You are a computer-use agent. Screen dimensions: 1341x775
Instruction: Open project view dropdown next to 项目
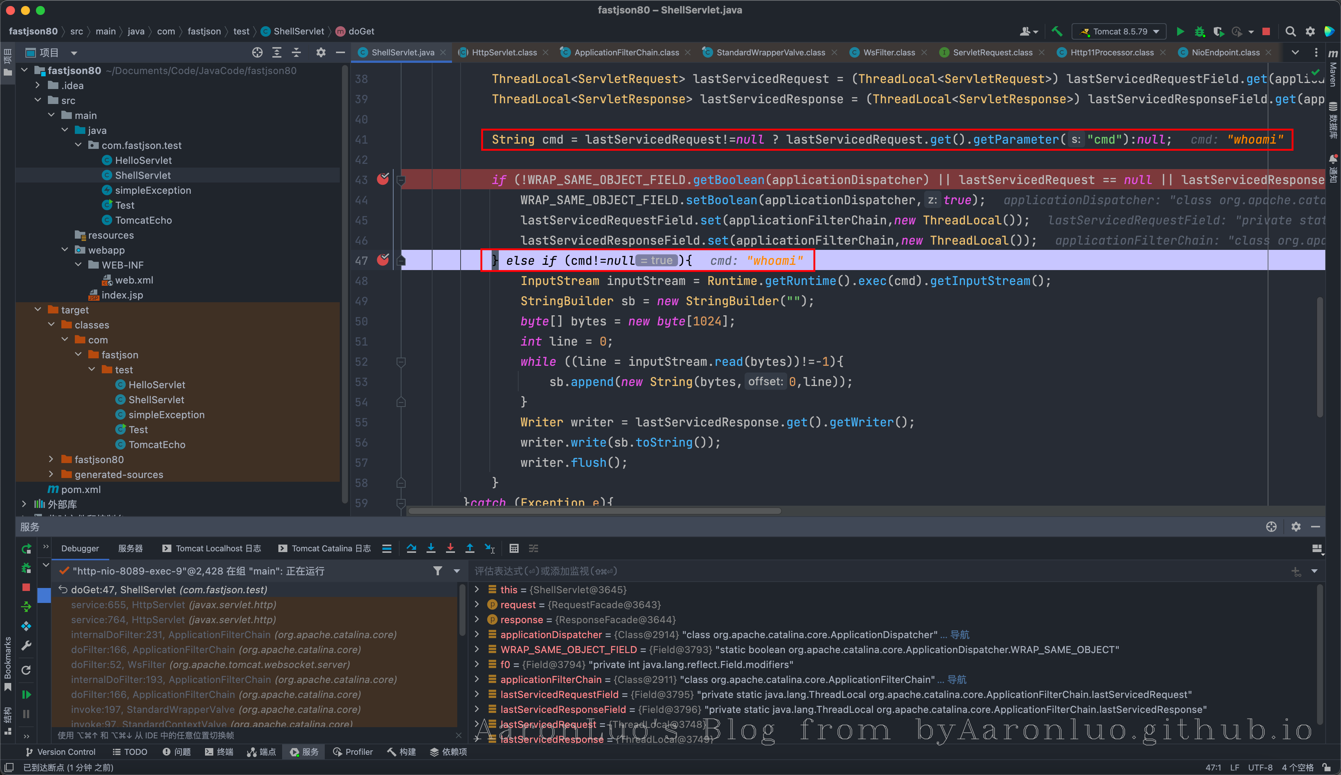coord(74,53)
